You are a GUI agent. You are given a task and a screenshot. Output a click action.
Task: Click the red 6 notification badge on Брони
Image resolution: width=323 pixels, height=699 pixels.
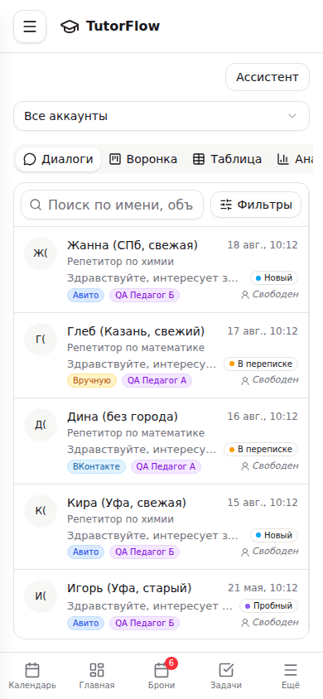(171, 663)
